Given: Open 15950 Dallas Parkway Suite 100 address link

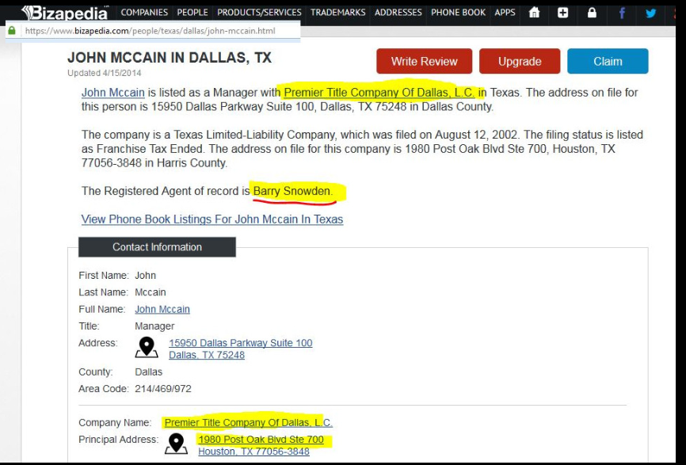Looking at the screenshot, I should [241, 343].
